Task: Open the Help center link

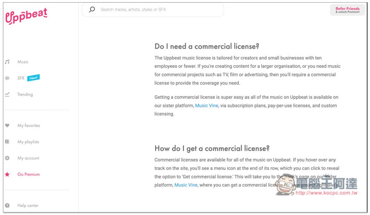Action: [x=28, y=205]
